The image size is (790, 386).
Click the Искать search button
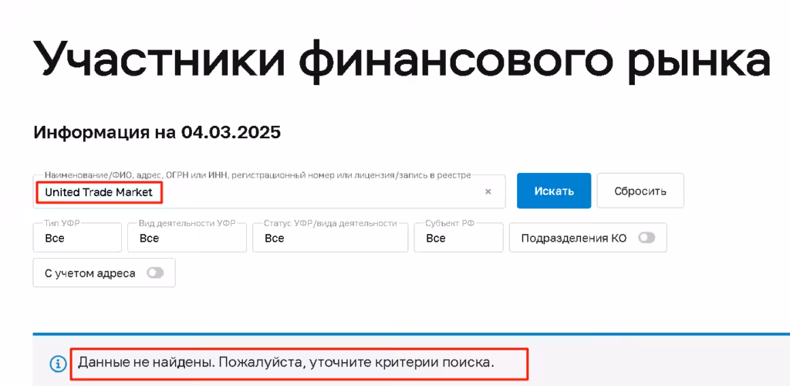coord(554,191)
